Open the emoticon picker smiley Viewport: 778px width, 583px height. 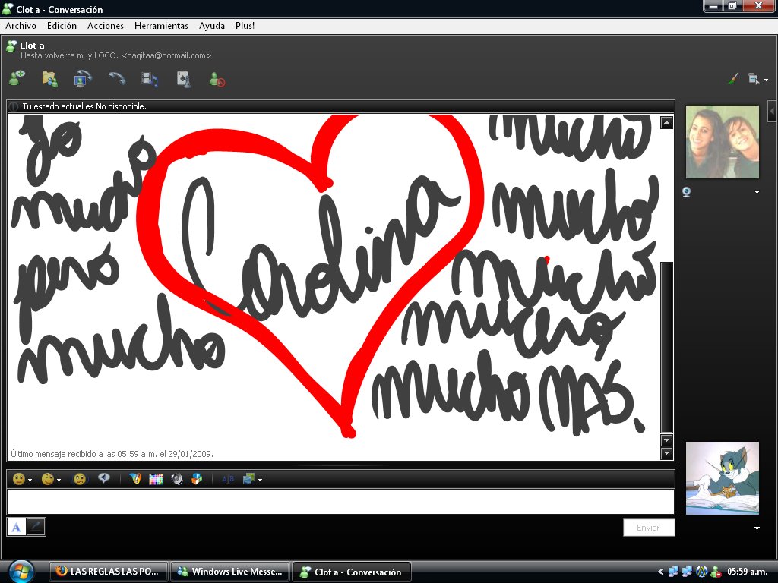(19, 479)
